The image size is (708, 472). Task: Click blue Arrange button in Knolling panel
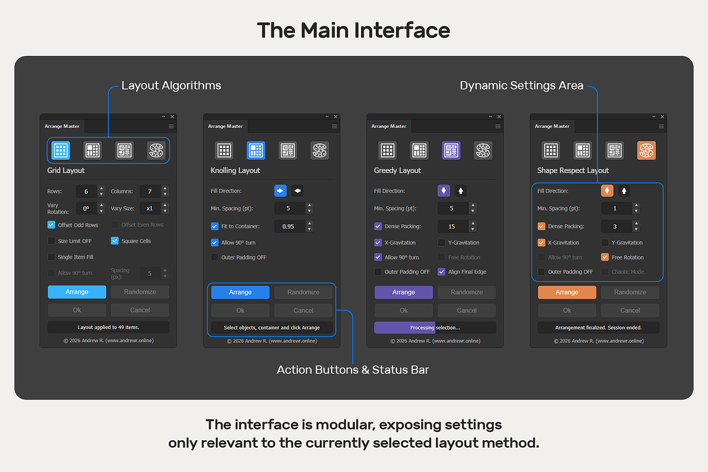tap(240, 292)
